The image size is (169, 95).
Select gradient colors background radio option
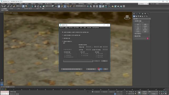click(x=63, y=32)
